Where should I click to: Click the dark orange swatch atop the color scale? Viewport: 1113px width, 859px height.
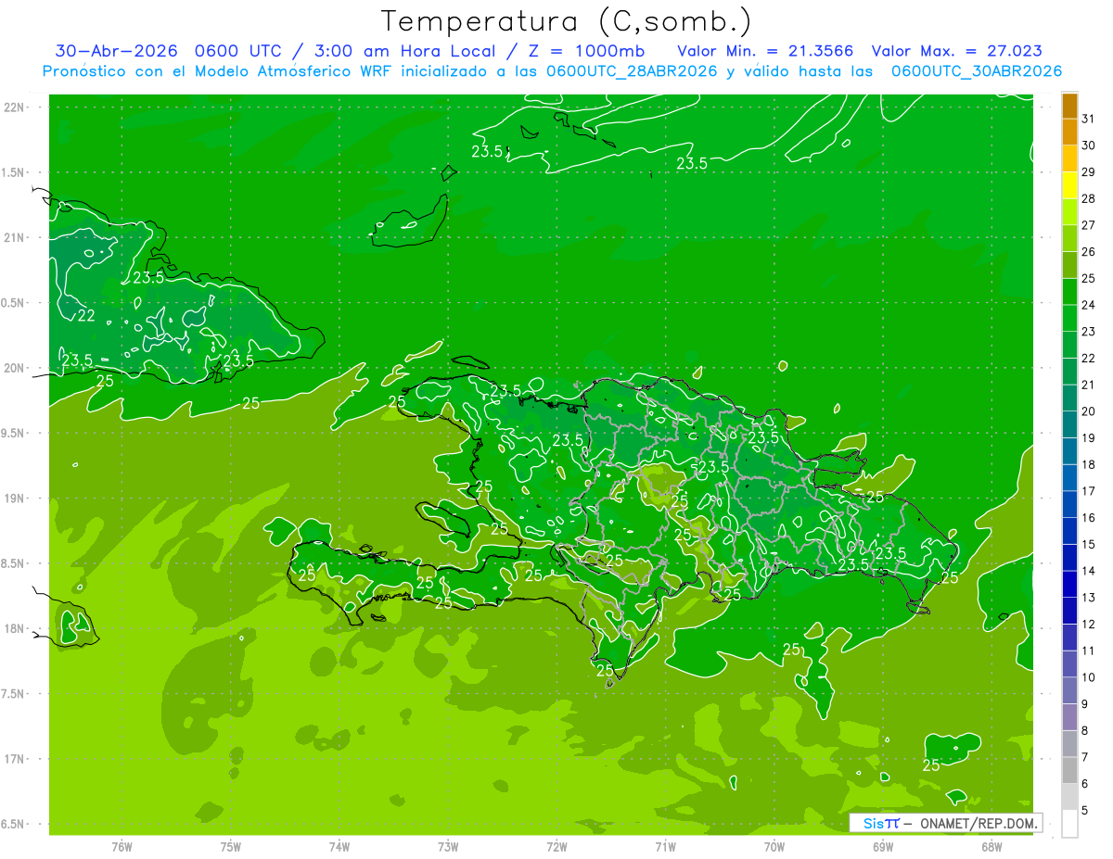point(1069,106)
